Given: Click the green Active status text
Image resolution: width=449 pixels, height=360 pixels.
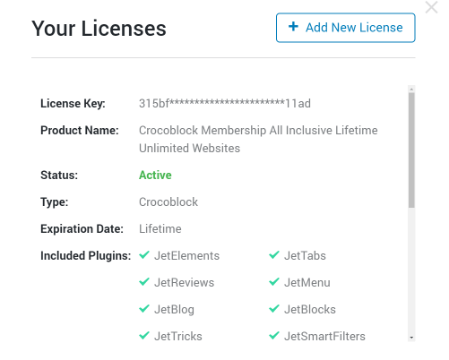Looking at the screenshot, I should point(155,176).
